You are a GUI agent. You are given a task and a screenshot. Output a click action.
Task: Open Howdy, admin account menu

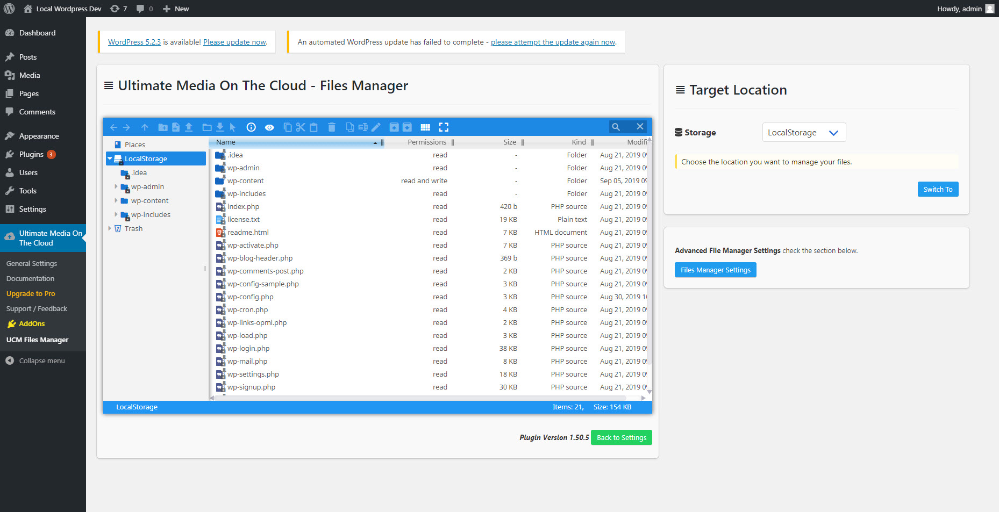965,9
